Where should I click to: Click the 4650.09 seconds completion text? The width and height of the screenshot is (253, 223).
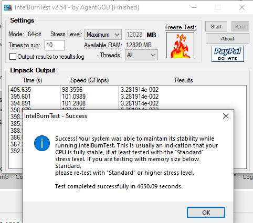pos(160,186)
